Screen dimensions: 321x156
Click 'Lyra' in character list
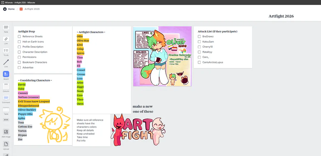[80, 78]
